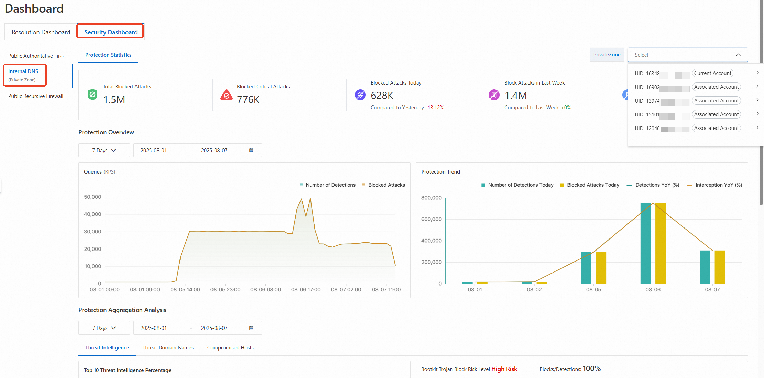
Task: Click the 2025-08-01 start date field in Protection Overview
Action: pos(154,151)
